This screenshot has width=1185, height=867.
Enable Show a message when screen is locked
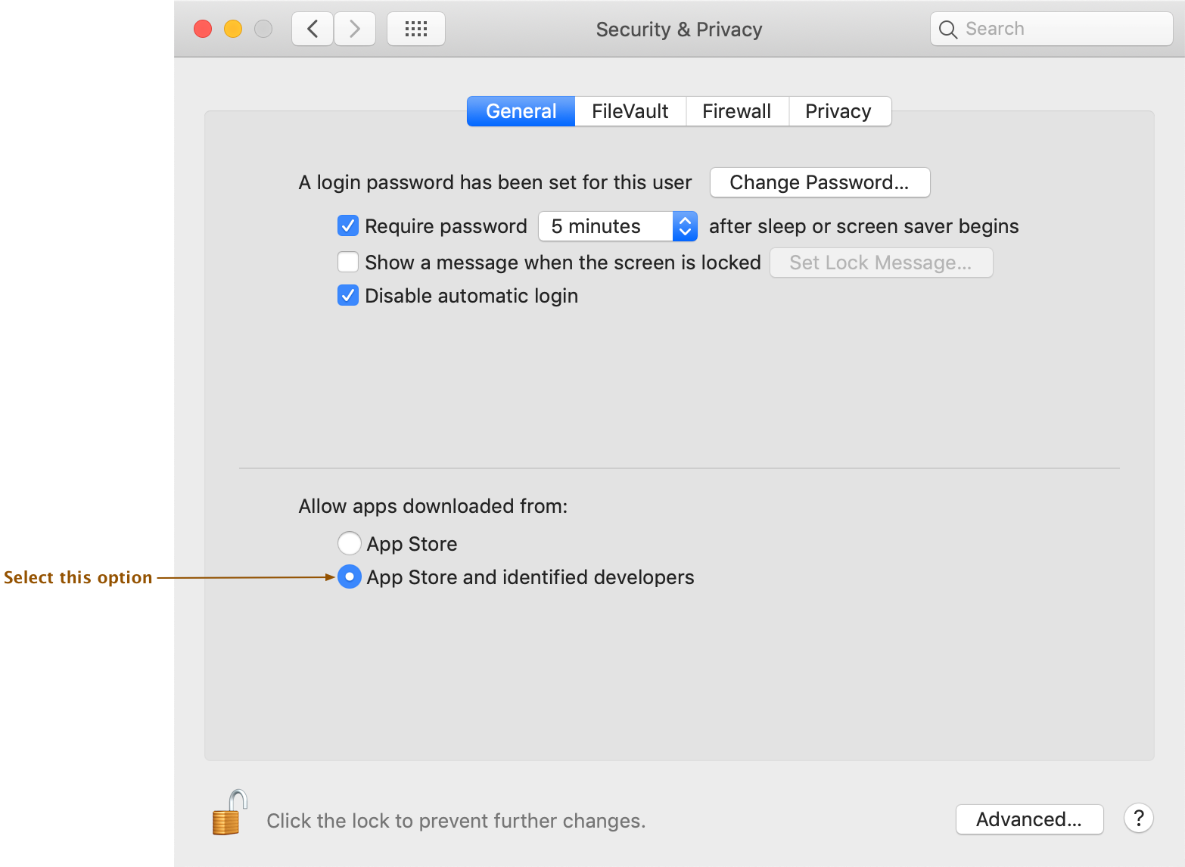(348, 262)
